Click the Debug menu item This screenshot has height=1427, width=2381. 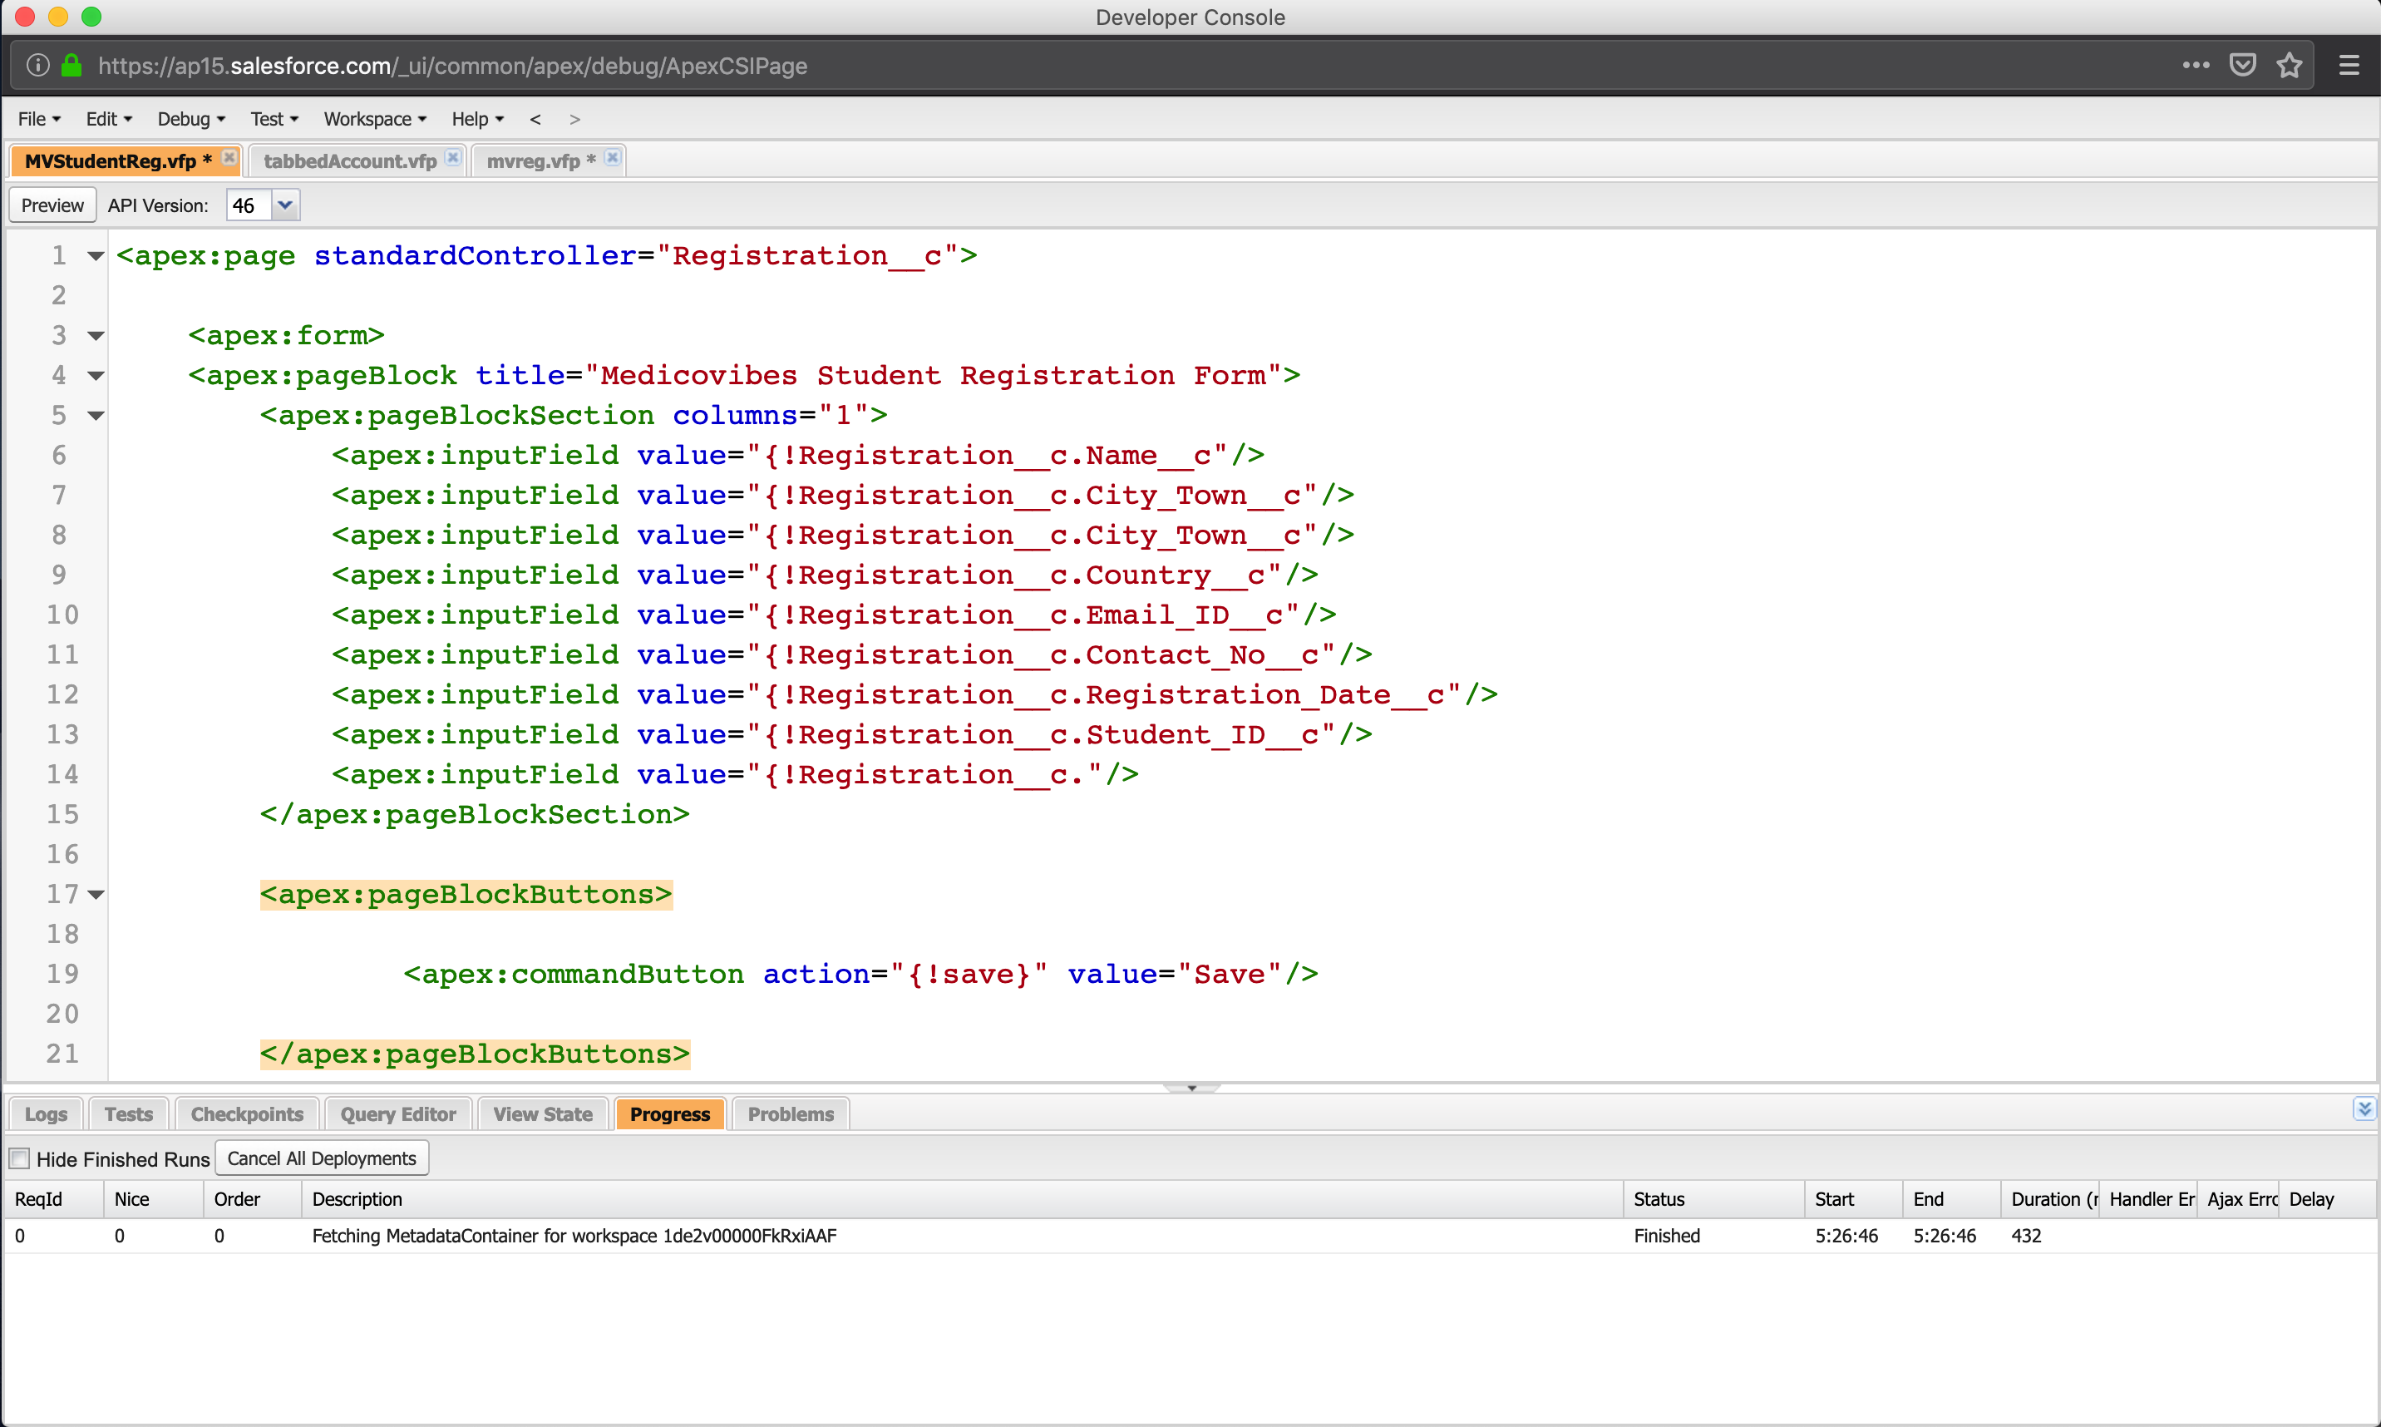(187, 117)
